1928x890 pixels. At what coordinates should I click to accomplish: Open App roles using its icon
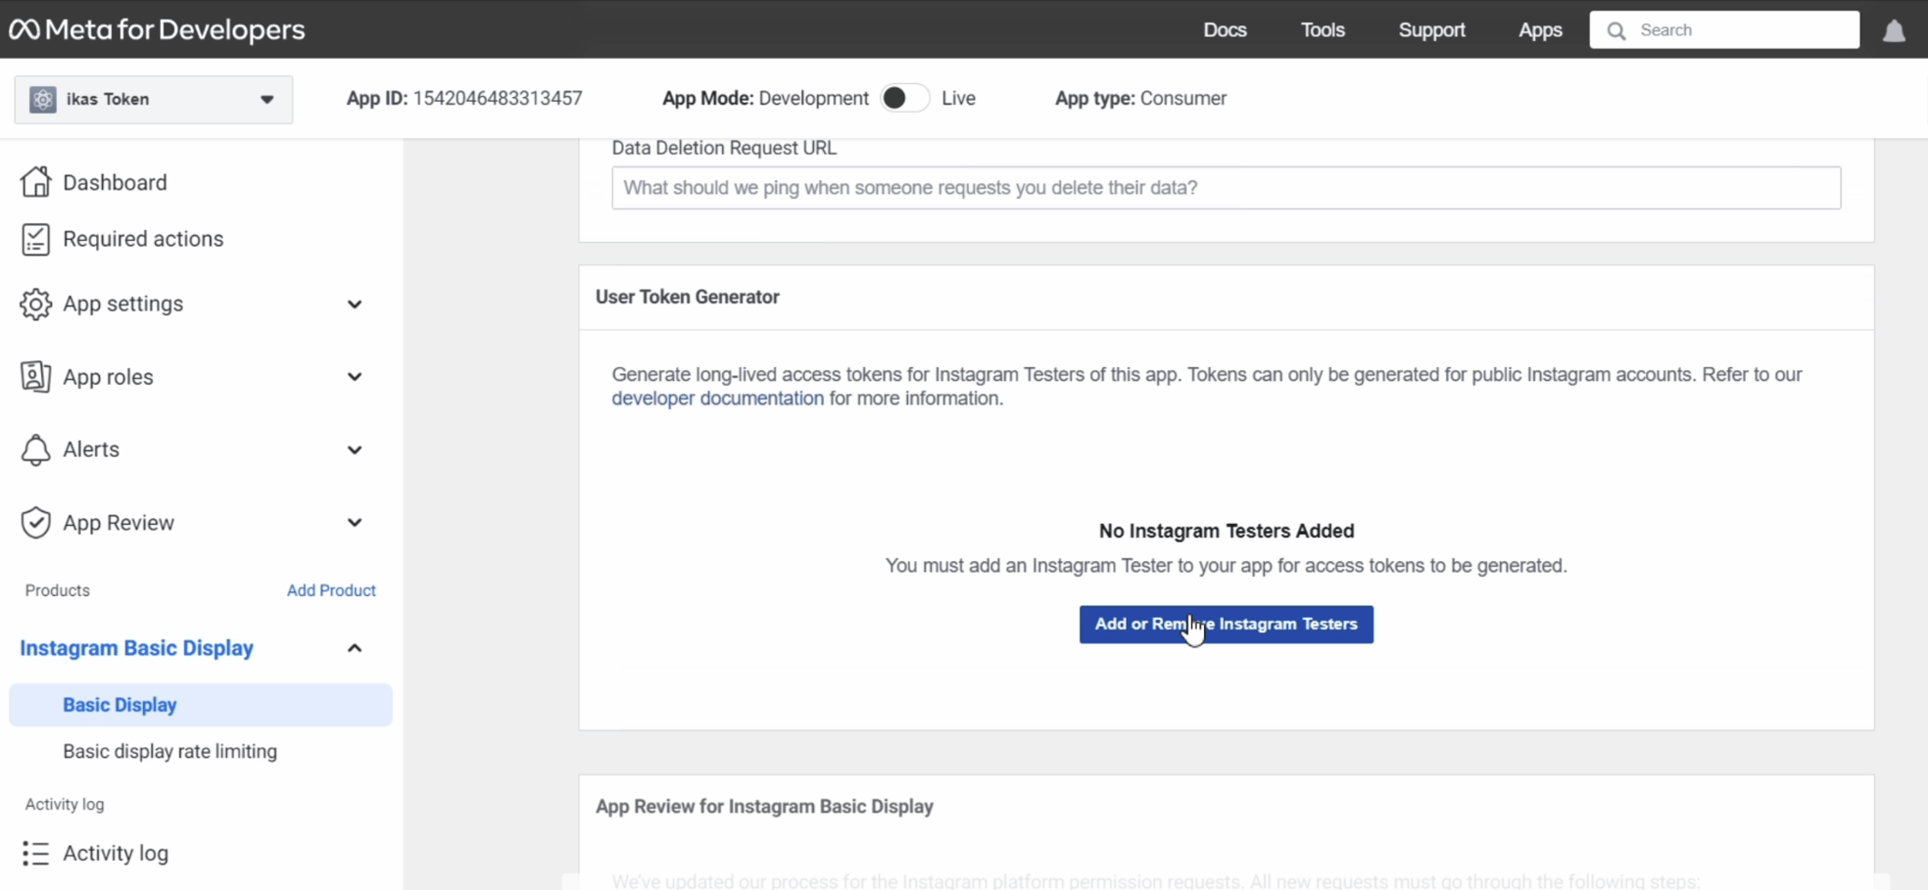35,376
